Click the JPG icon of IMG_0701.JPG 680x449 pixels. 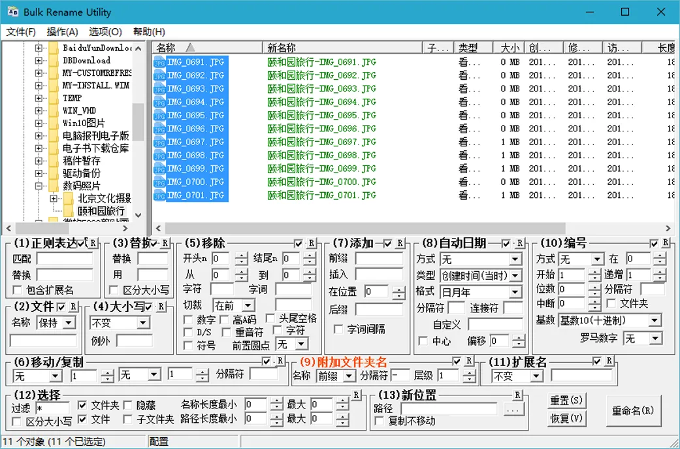pos(159,195)
